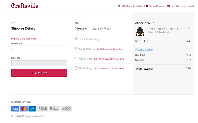This screenshot has height=123, width=198.
Task: Click the Diners Club payment badge
Action: pyautogui.click(x=32, y=109)
